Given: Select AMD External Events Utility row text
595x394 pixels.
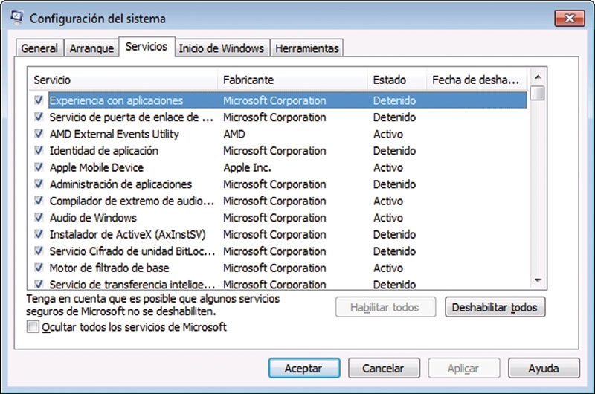Looking at the screenshot, I should pos(115,134).
